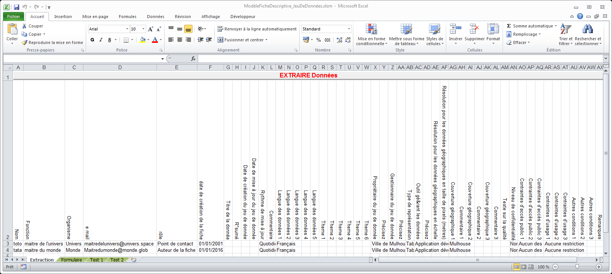
Task: Apply thousands separator 000 format
Action: click(327, 40)
